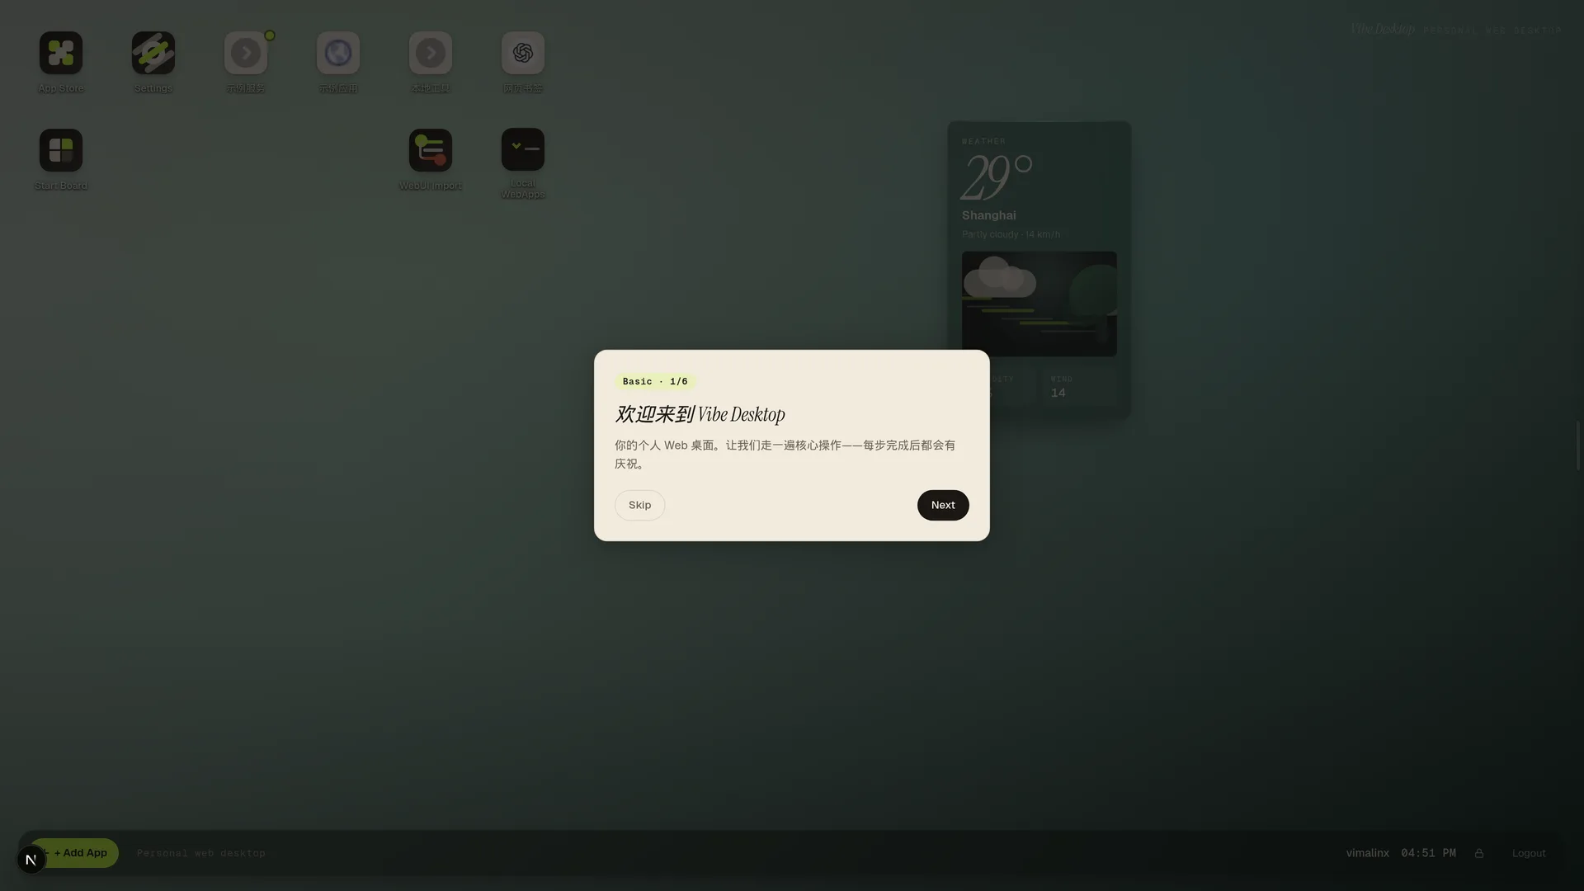Click the 欢迎来到 Vibe Desktop heading

(700, 414)
